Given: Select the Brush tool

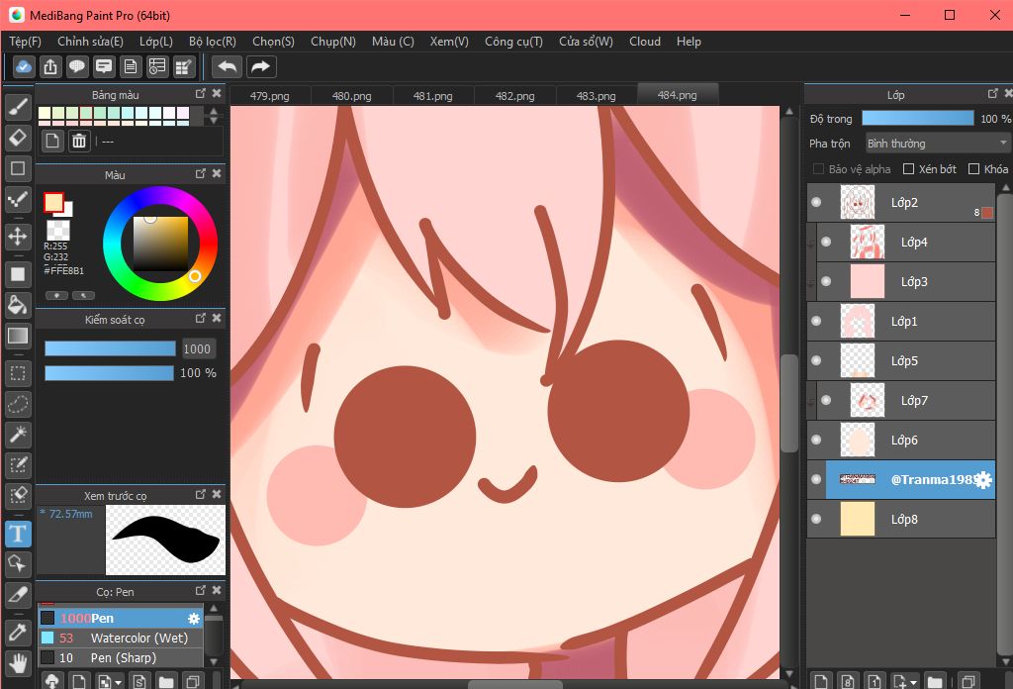Looking at the screenshot, I should click(18, 107).
